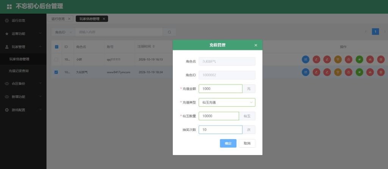This screenshot has height=169, width=388.
Task: Click red lock icon in 久似妖气 row
Action: click(349, 72)
